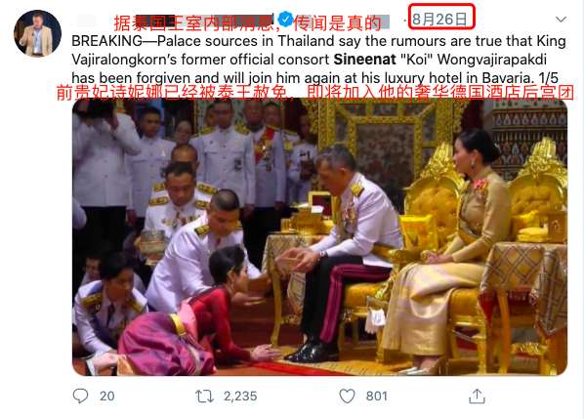Open the royal ceremony photo

pyautogui.click(x=319, y=237)
